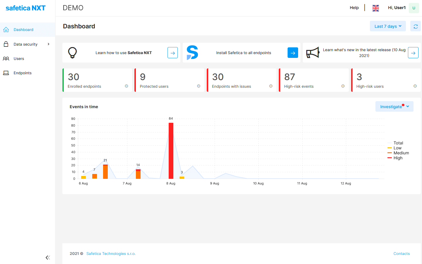This screenshot has width=422, height=264.
Task: Click the Data security lock icon
Action: (x=6, y=44)
